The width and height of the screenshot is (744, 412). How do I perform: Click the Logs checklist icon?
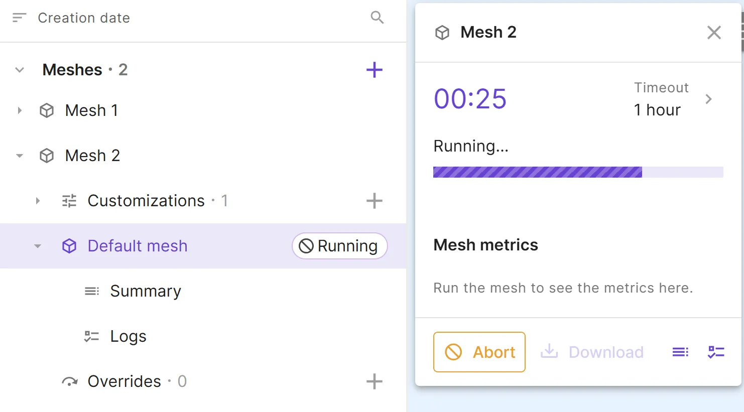tap(91, 336)
